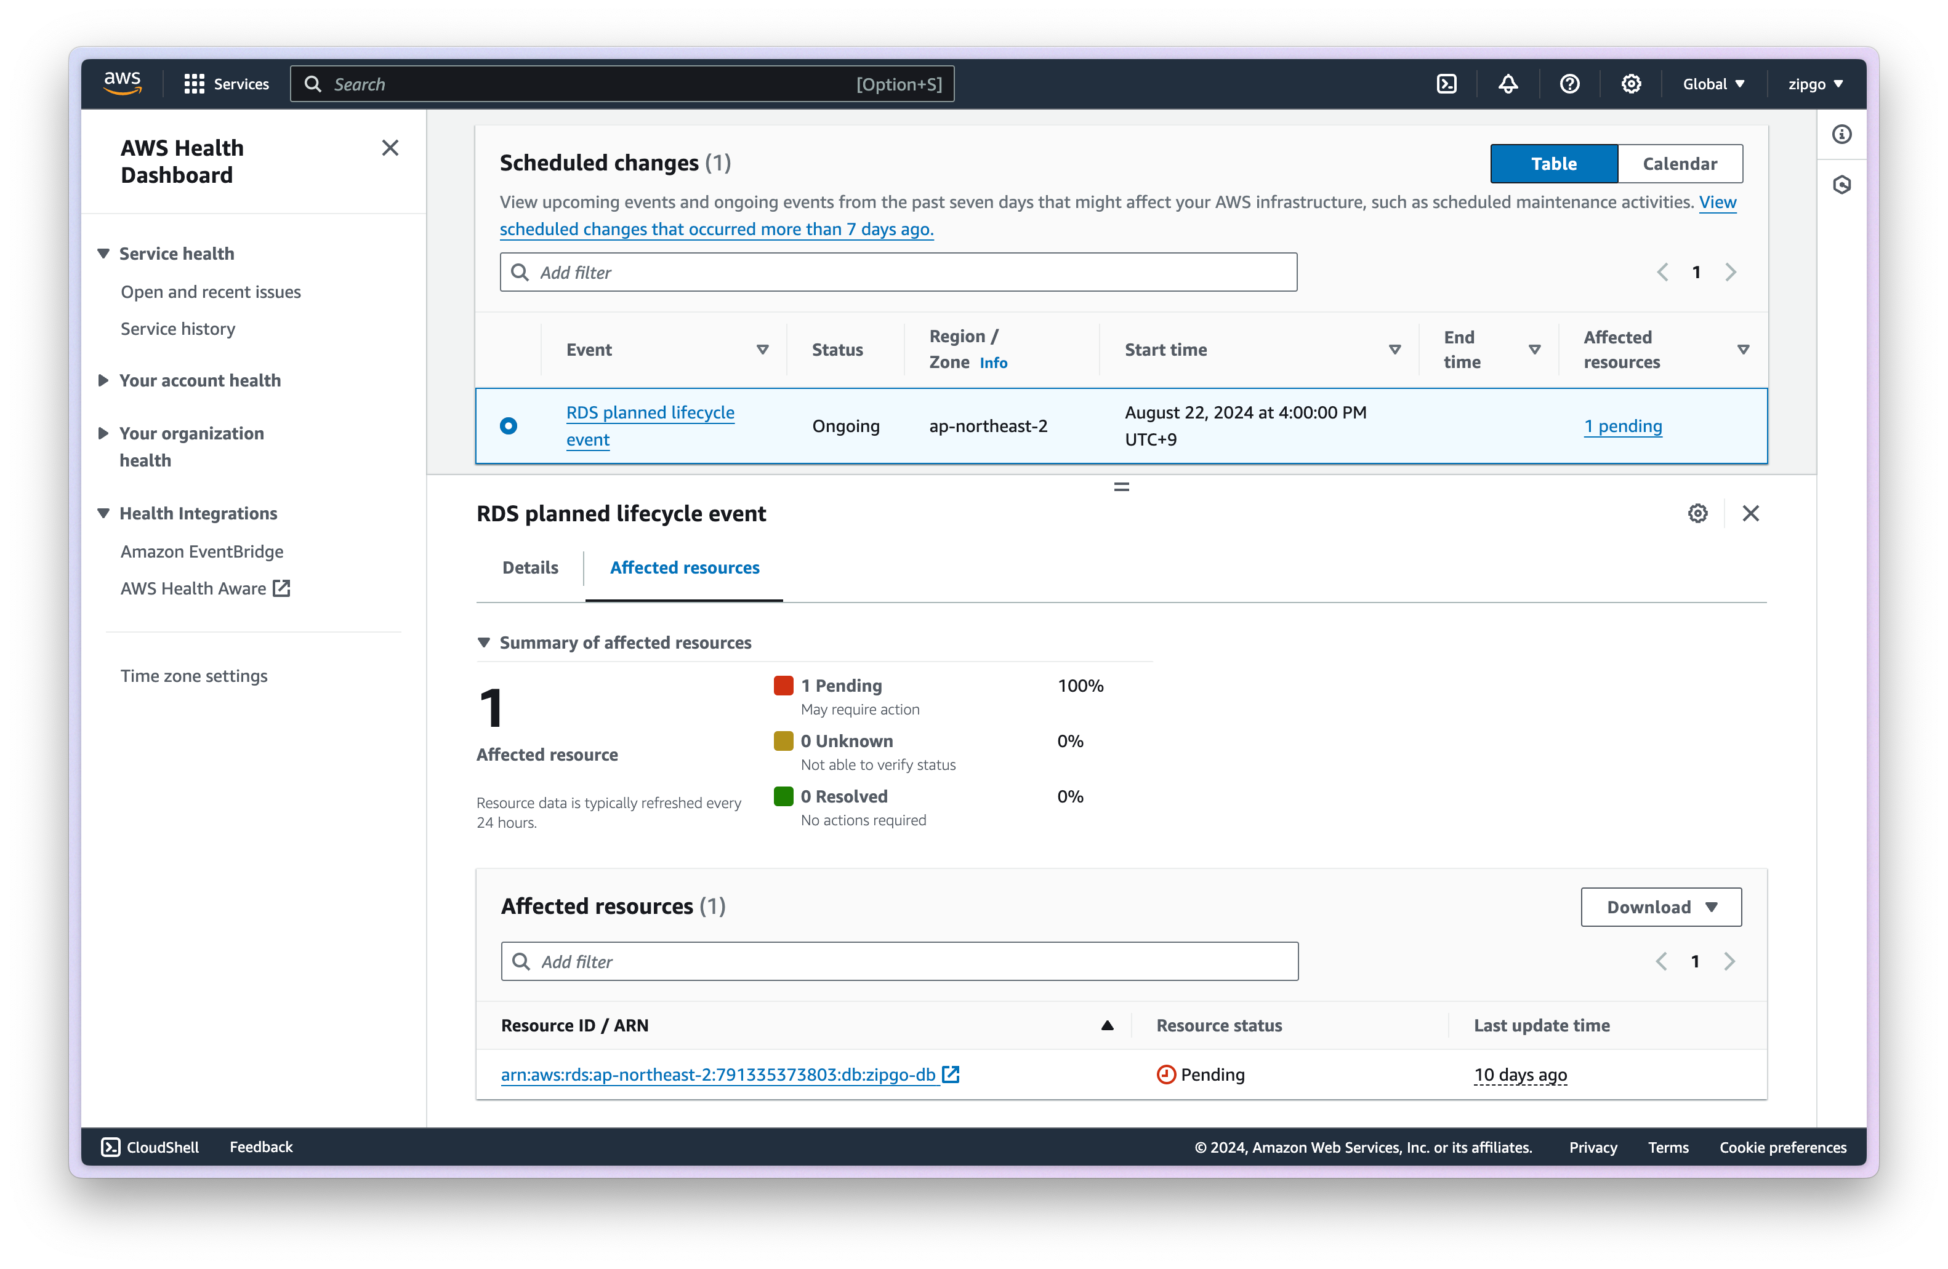Click the Affected resources Add filter field
The height and width of the screenshot is (1269, 1948).
899,961
